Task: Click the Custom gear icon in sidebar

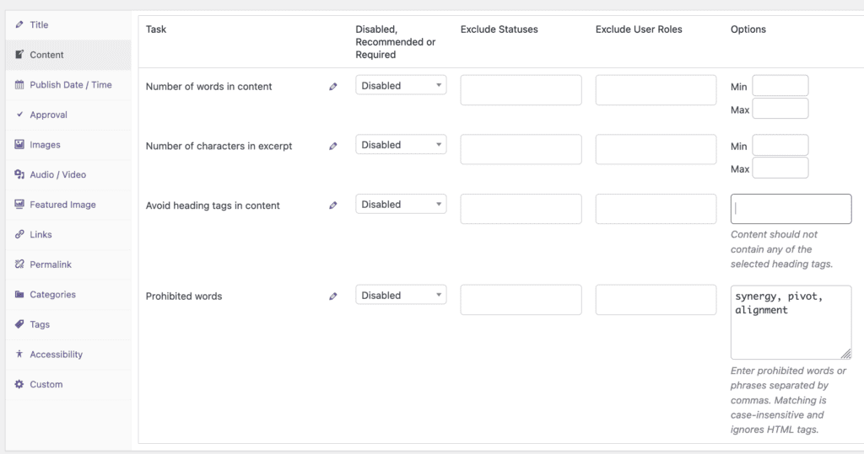Action: click(19, 384)
